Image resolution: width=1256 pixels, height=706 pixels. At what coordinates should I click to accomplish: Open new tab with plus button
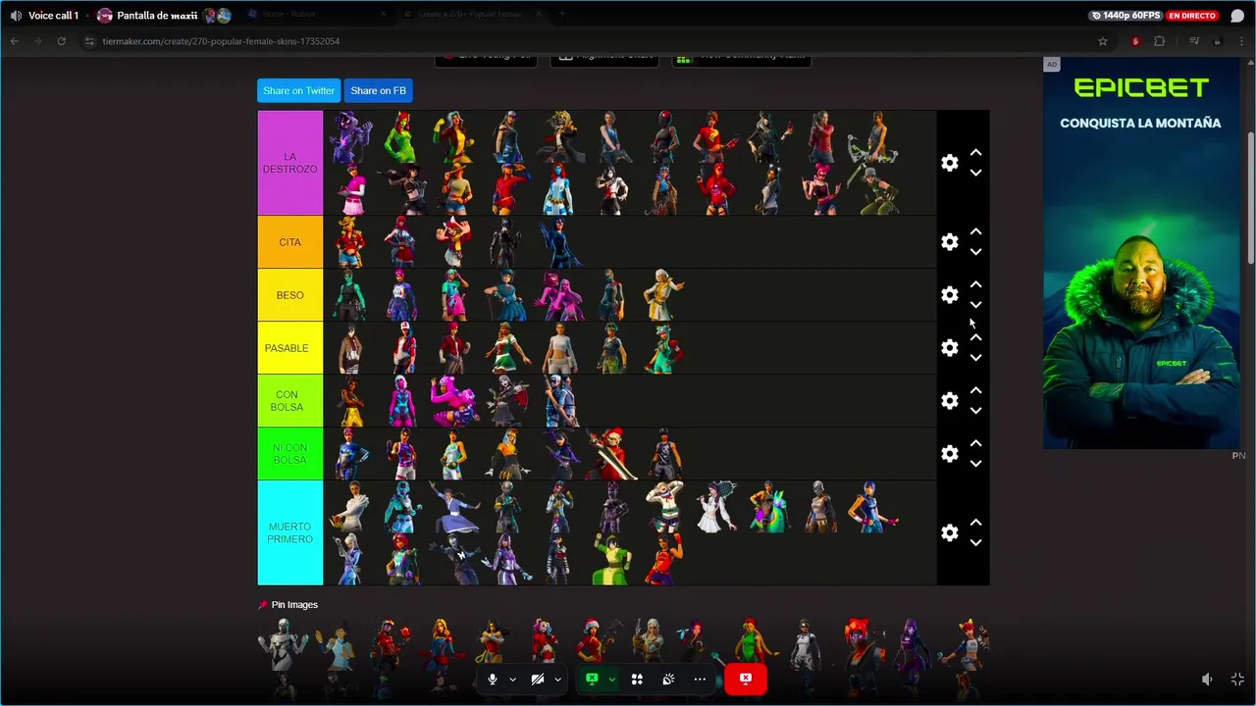coord(562,15)
